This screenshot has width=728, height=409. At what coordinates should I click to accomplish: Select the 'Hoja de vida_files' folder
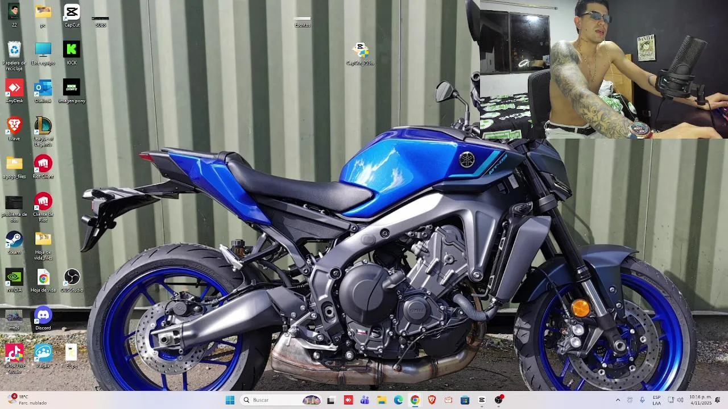(x=43, y=245)
